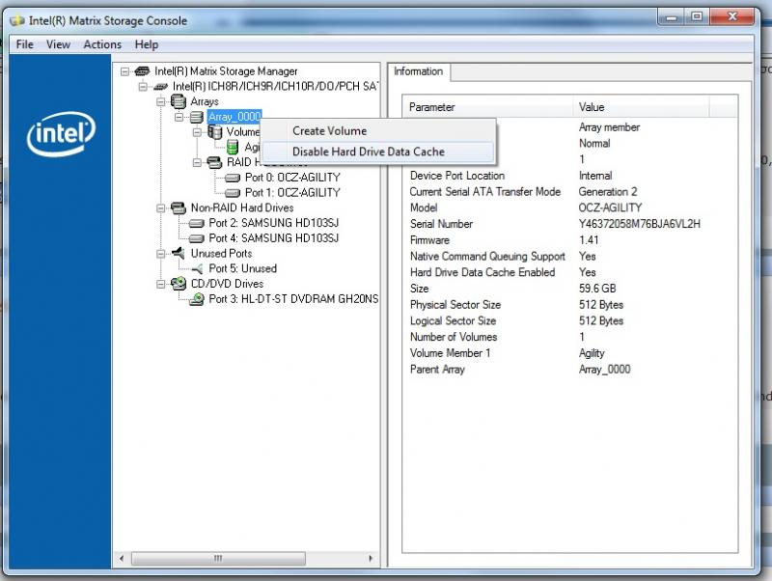The image size is (772, 581).
Task: Click the green Agility volume icon
Action: click(x=233, y=147)
